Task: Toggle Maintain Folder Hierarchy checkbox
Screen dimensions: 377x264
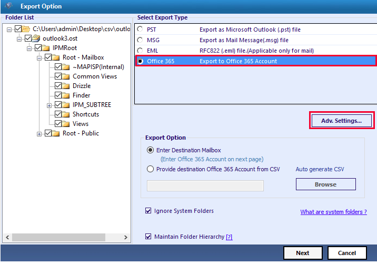Action: point(148,237)
